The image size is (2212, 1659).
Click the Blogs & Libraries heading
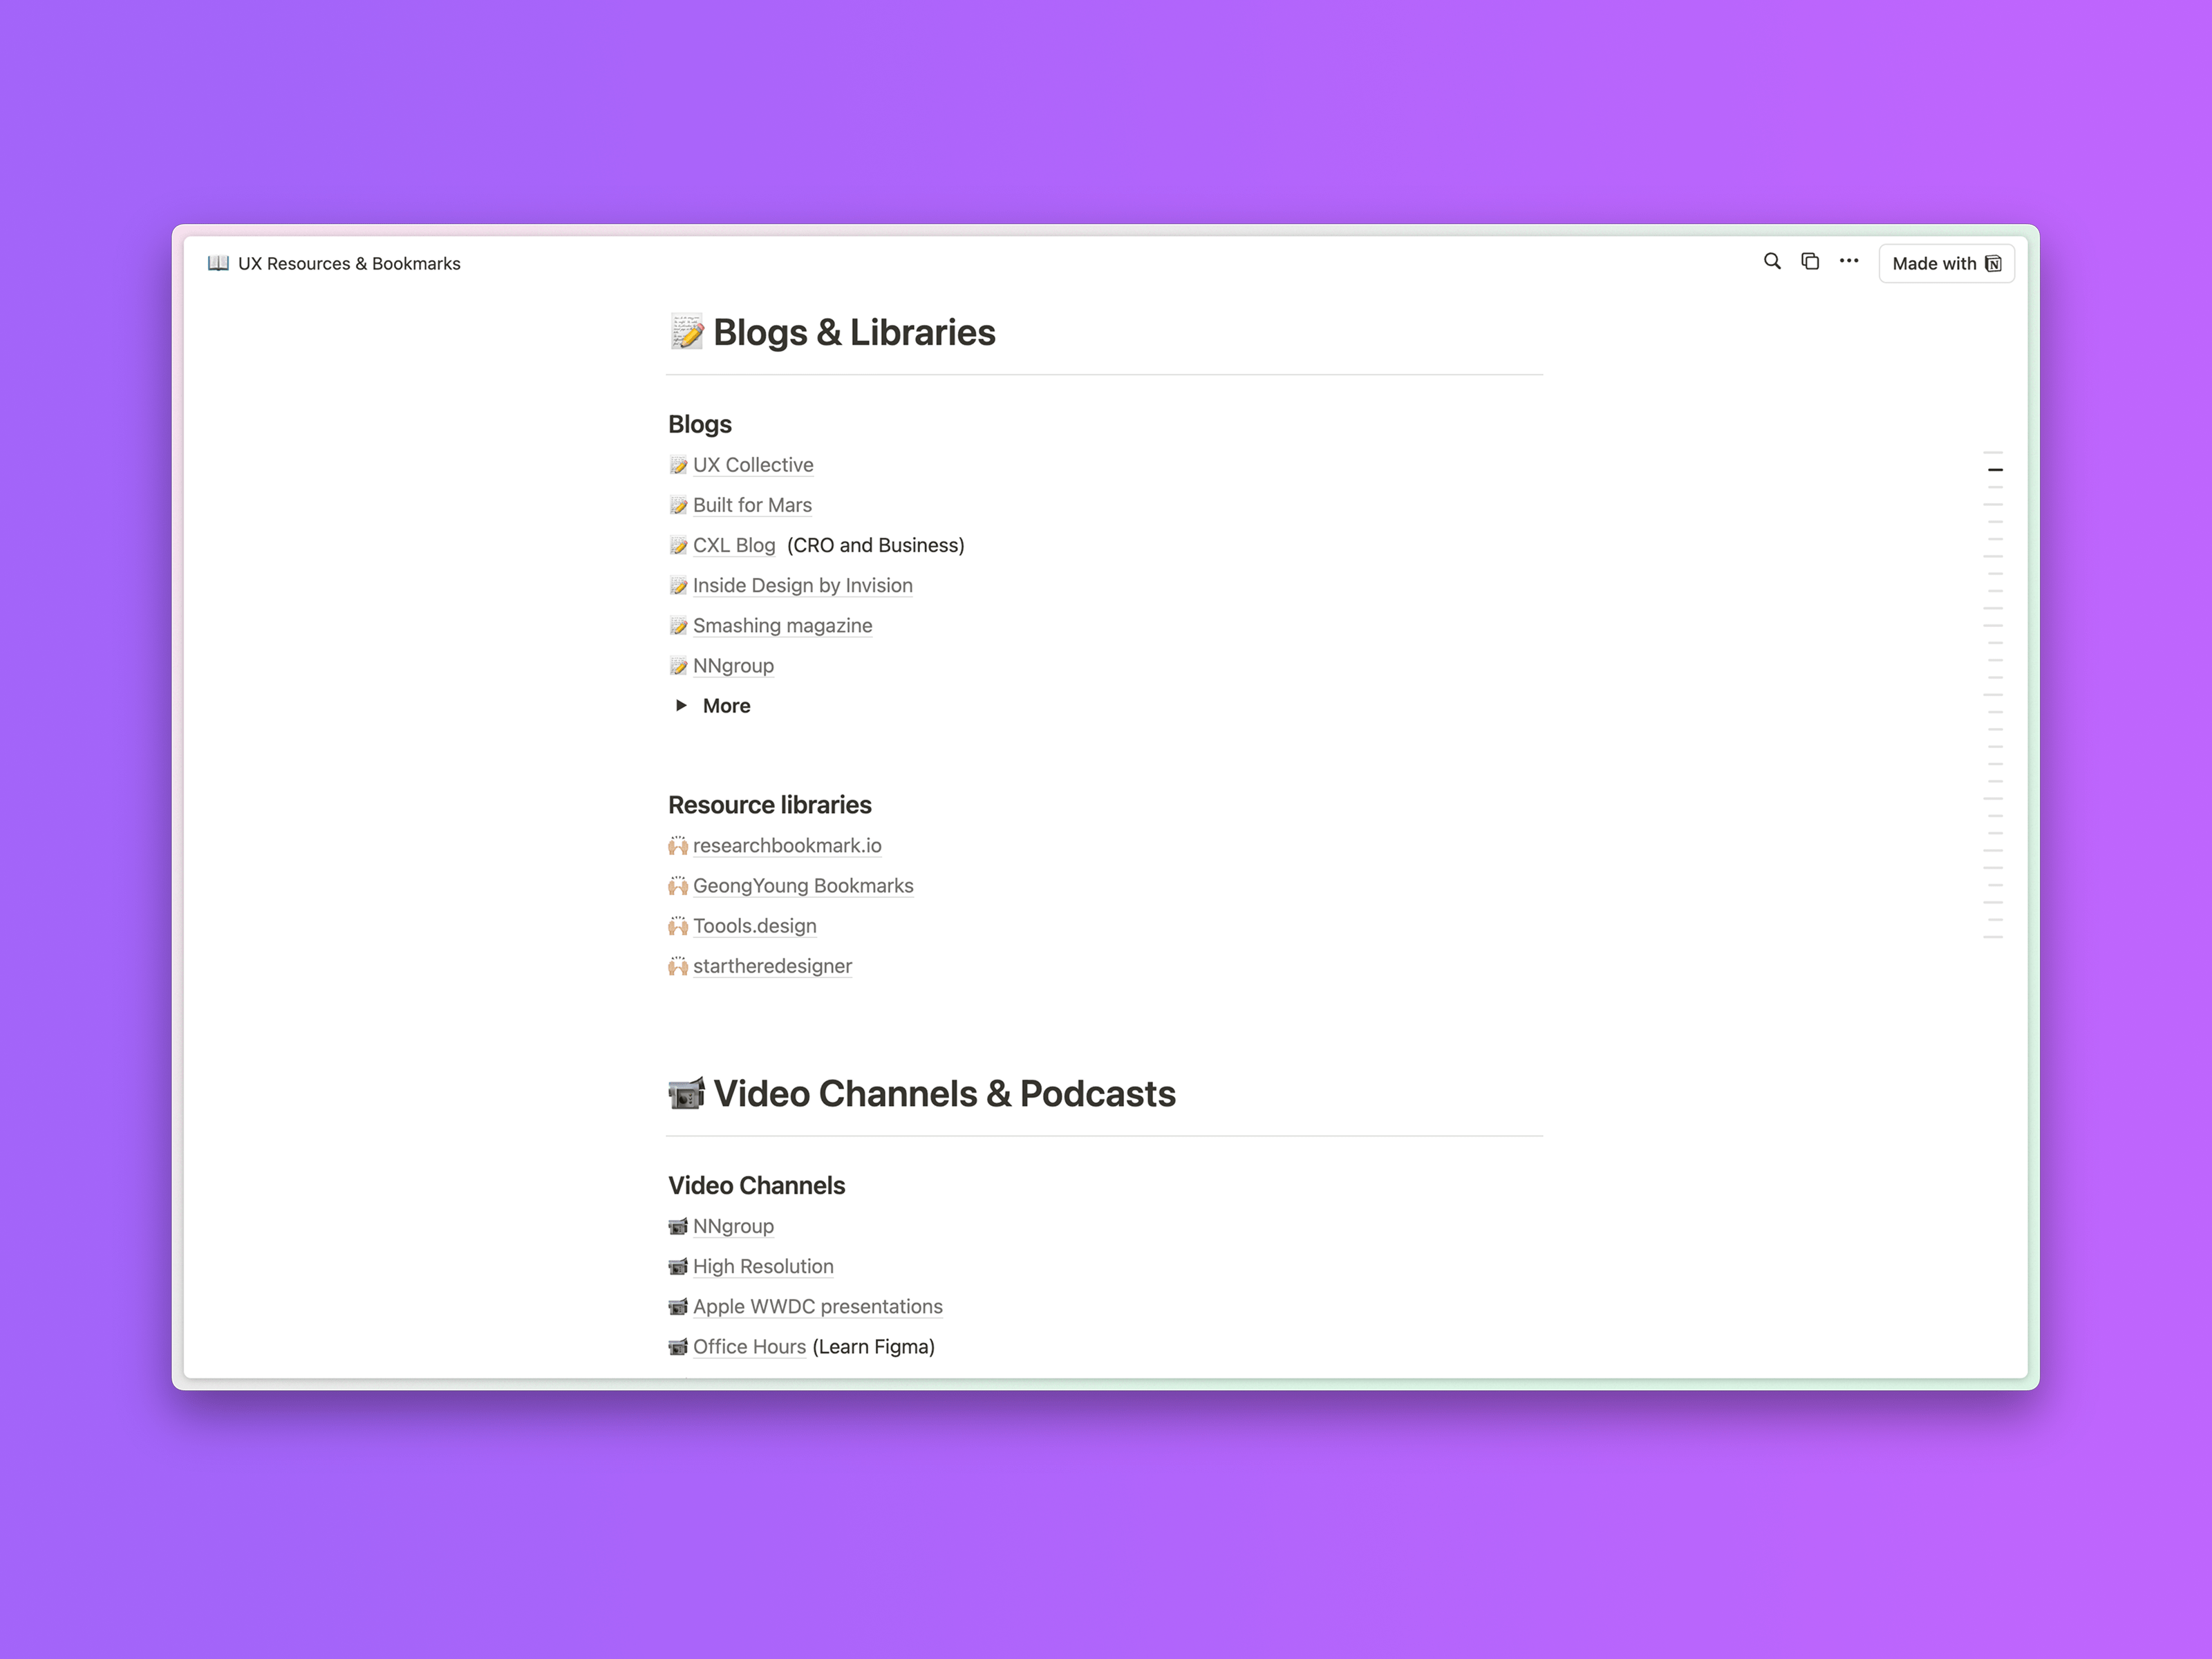(854, 332)
